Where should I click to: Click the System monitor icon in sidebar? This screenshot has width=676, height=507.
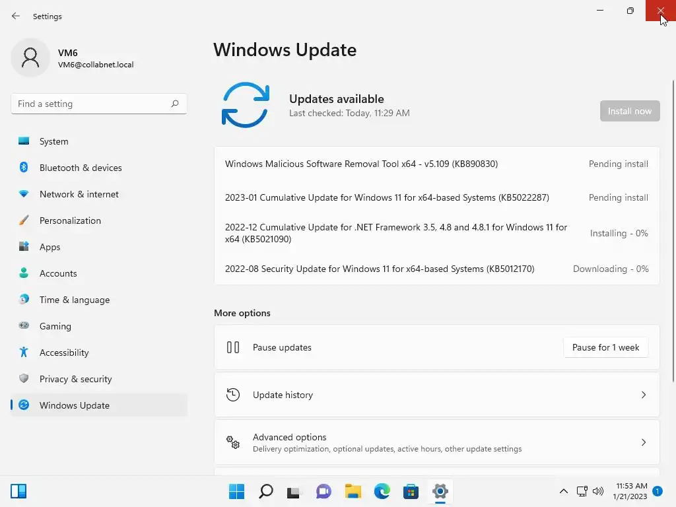[x=24, y=141]
